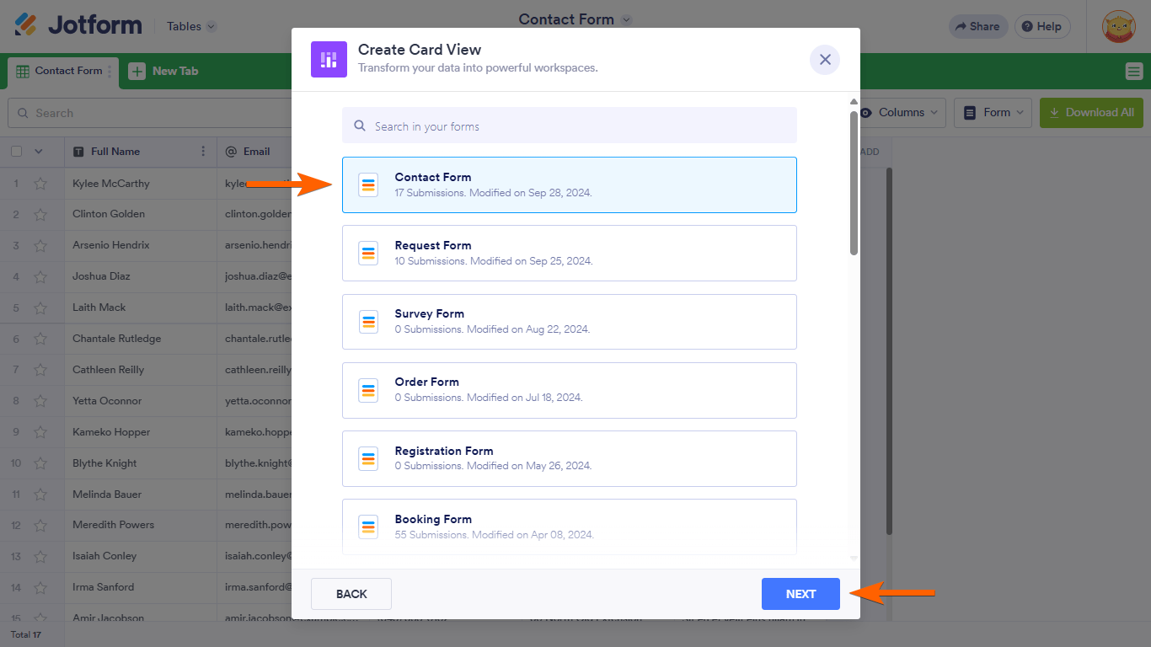The image size is (1151, 647).
Task: Star the Yetta Oconnor row
Action: (x=40, y=401)
